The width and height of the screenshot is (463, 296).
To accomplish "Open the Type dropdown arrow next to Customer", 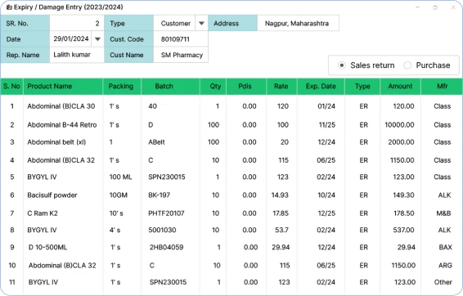I will tap(201, 24).
